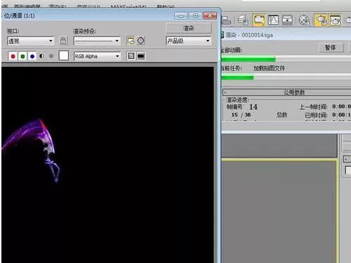Toggle the red channel display
The width and height of the screenshot is (351, 263).
13,56
